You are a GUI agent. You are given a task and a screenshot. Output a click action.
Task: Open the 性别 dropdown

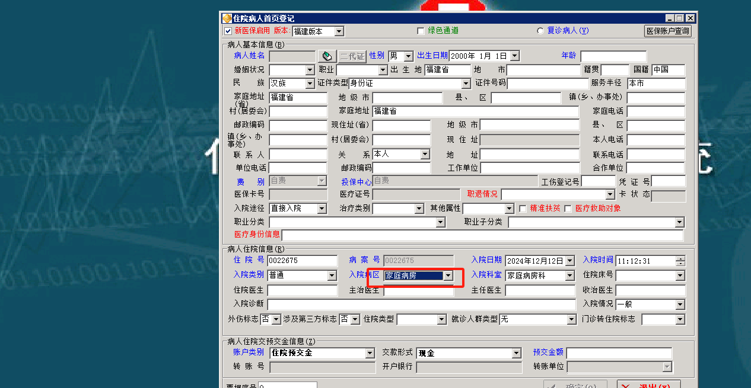point(408,56)
